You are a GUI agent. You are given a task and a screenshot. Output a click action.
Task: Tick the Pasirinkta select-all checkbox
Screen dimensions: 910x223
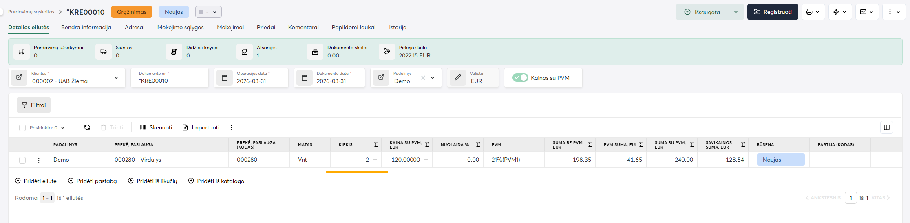pos(22,128)
